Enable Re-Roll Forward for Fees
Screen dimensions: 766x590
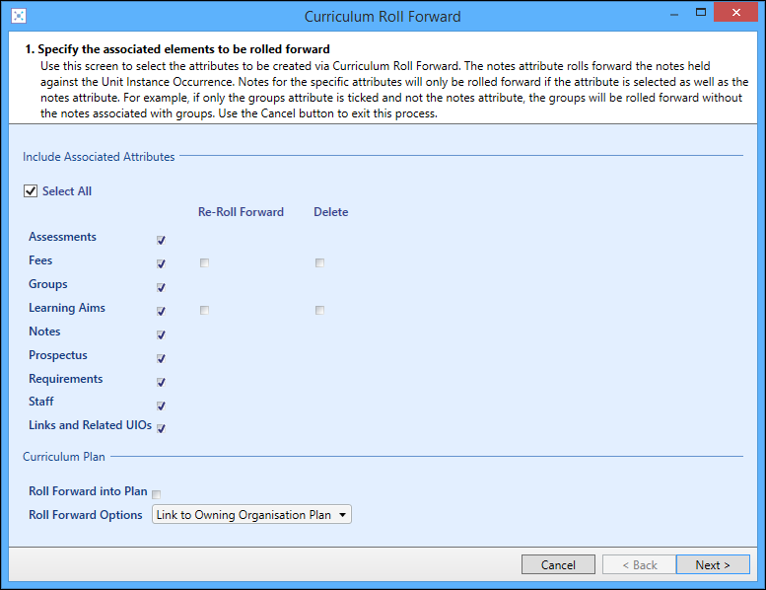coord(204,263)
